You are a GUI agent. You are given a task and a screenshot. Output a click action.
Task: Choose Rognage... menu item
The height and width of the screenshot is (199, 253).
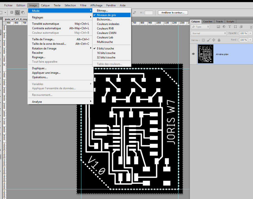click(x=60, y=57)
